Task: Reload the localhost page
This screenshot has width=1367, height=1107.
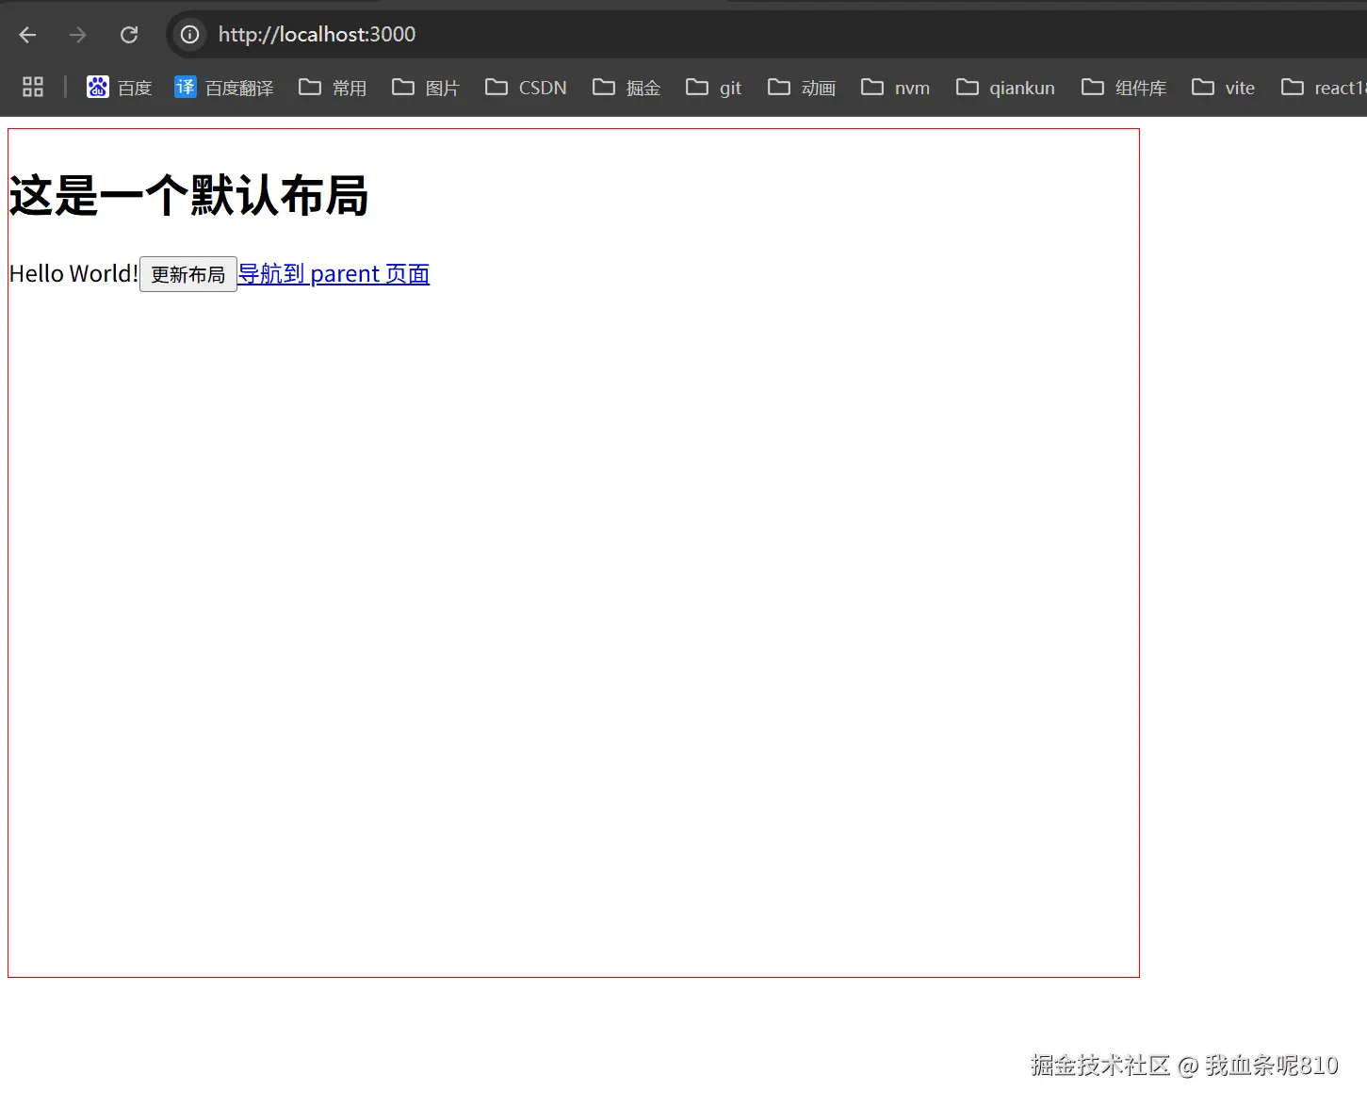Action: pyautogui.click(x=129, y=35)
